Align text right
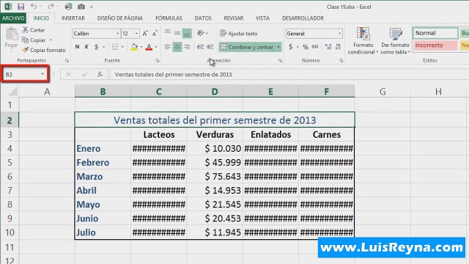This screenshot has height=264, width=469. point(187,47)
